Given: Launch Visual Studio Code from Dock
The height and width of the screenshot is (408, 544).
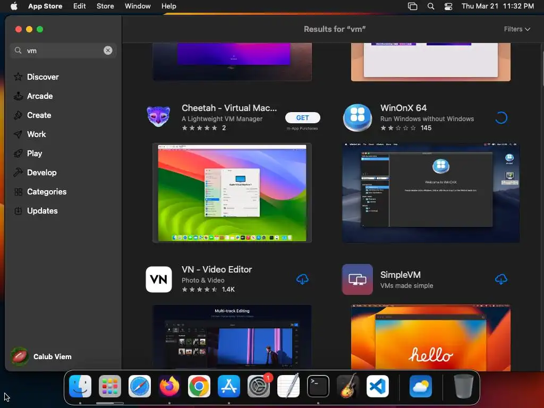Looking at the screenshot, I should [x=378, y=386].
